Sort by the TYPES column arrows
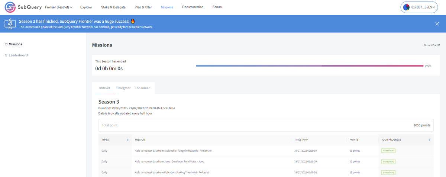Viewport: 446px width, 177px height. click(127, 140)
